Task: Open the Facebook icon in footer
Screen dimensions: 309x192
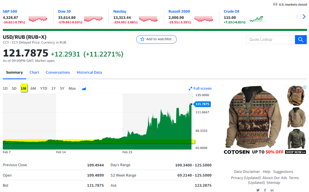Action: click(265, 190)
